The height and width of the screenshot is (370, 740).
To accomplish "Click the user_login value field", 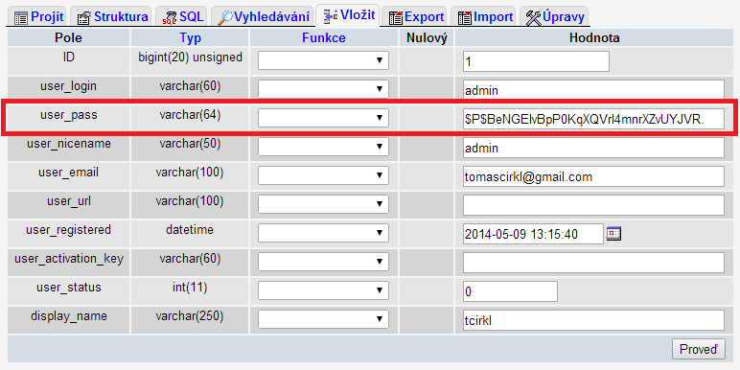I will tap(593, 90).
